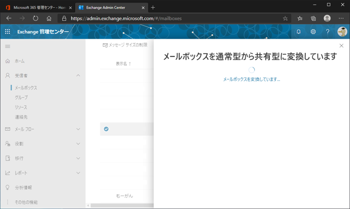Select グループ in the sidebar

pos(22,97)
